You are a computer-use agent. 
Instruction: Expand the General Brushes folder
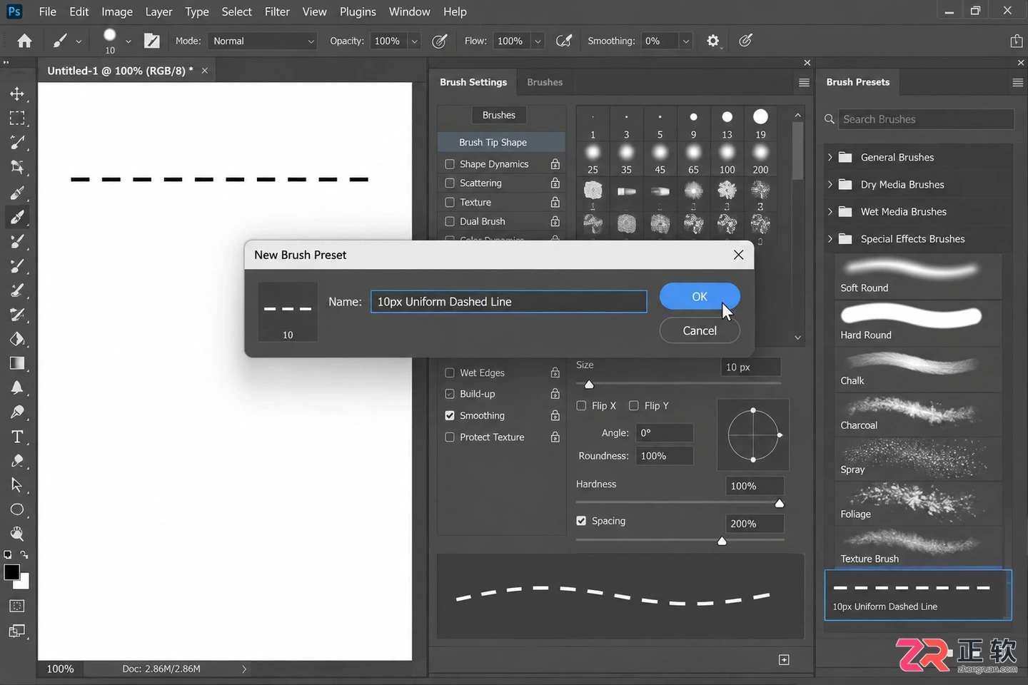830,157
